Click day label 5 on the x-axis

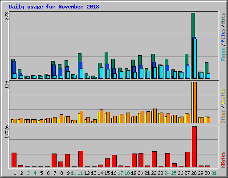(41, 173)
